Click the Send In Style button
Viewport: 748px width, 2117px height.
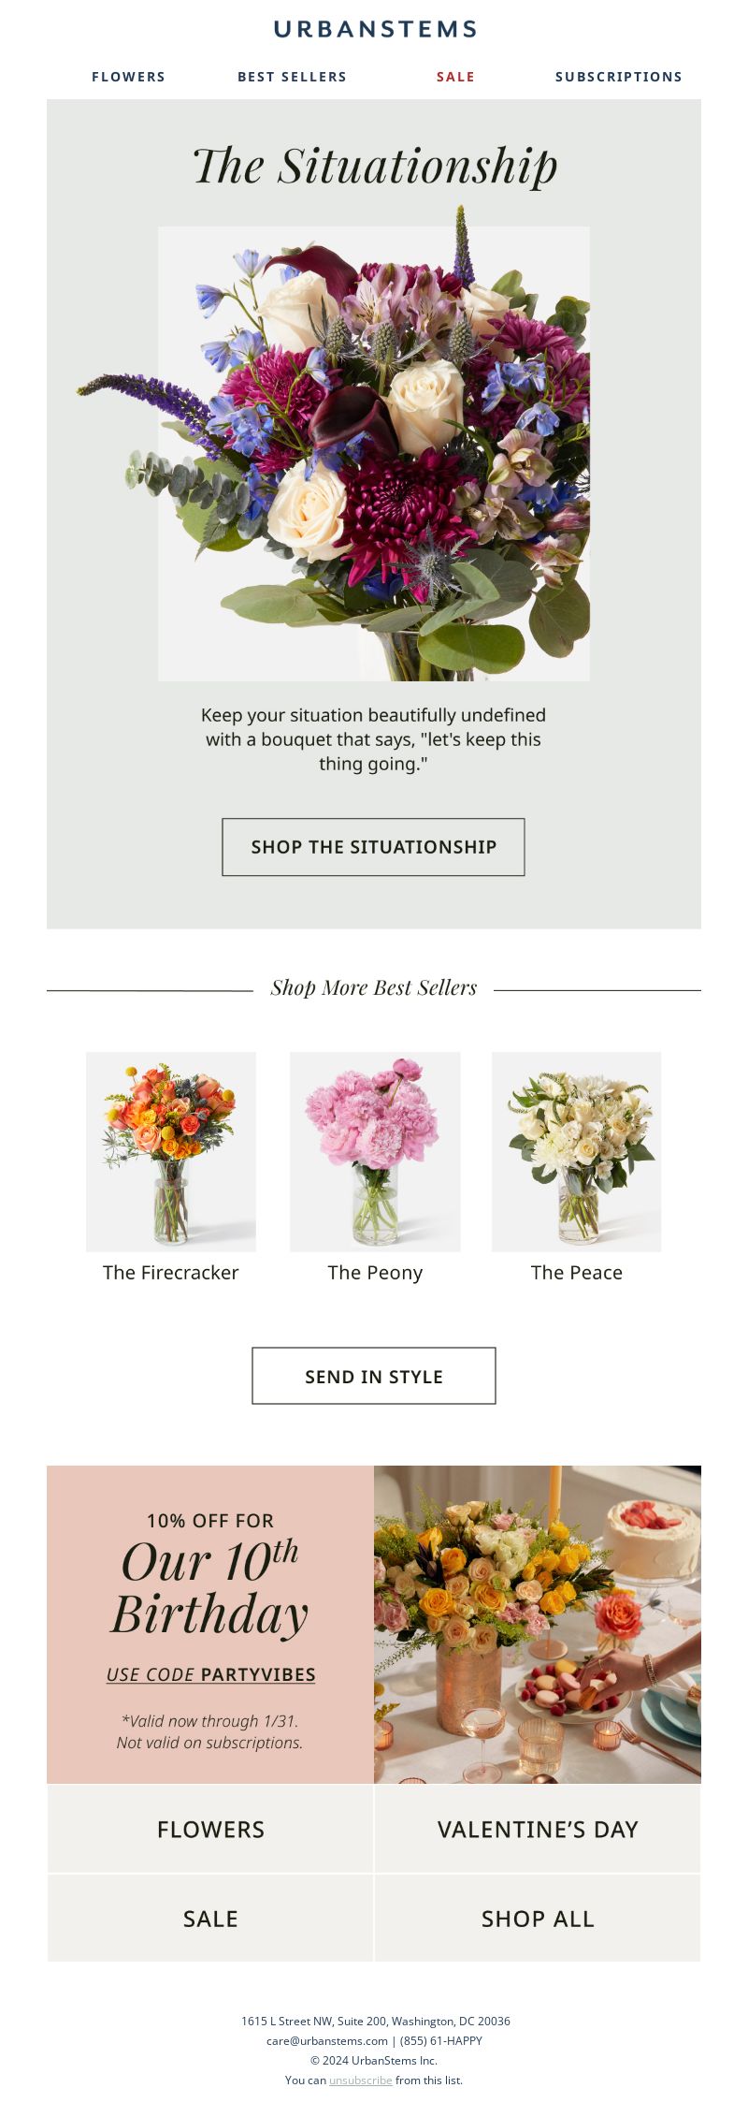tap(374, 1376)
